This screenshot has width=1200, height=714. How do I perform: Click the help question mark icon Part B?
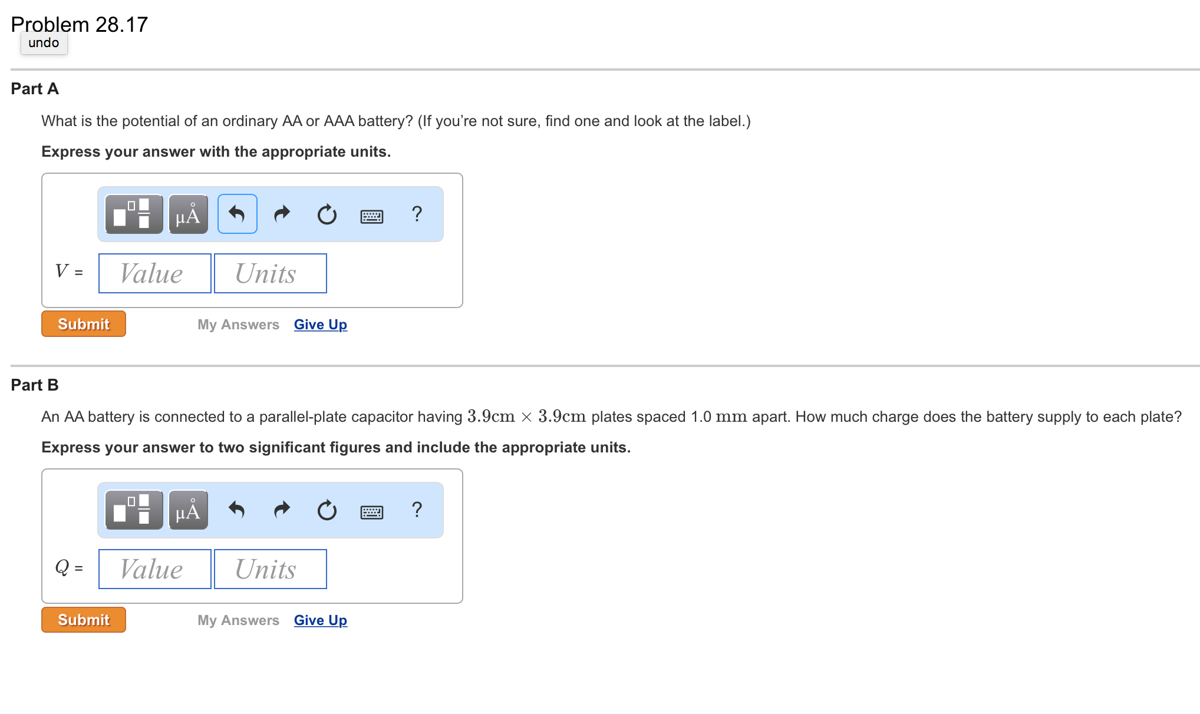click(417, 510)
